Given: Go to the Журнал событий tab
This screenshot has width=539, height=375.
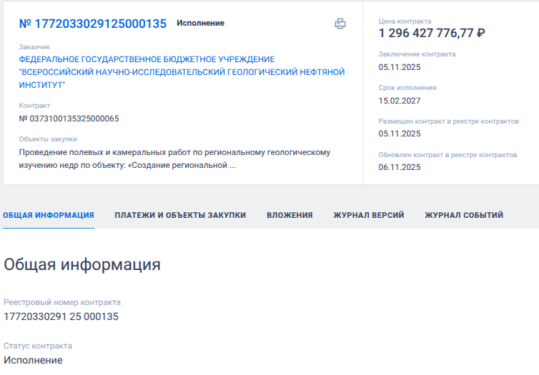Looking at the screenshot, I should 464,215.
